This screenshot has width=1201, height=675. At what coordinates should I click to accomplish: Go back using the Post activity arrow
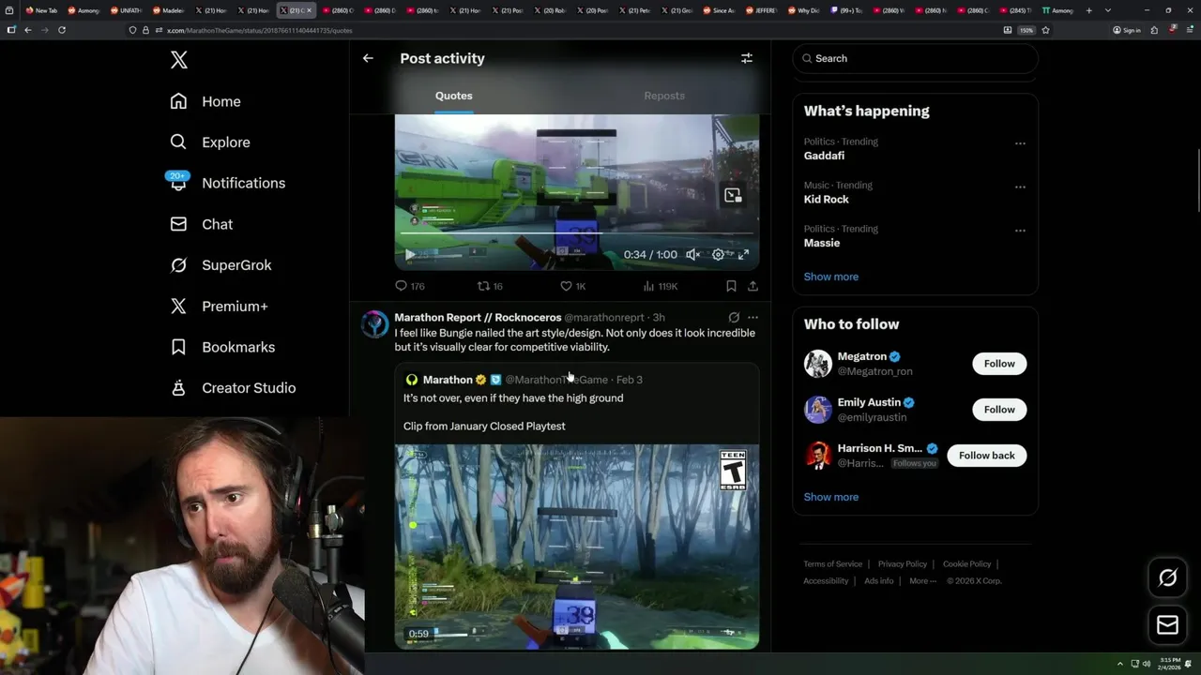[x=368, y=58]
